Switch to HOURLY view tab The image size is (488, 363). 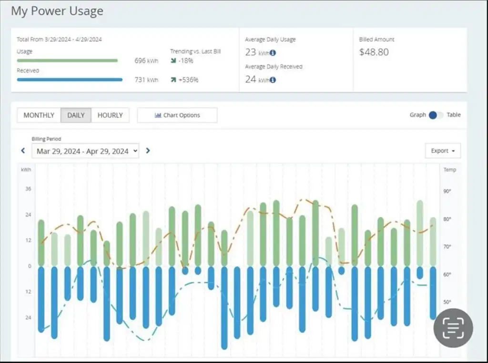pos(110,115)
